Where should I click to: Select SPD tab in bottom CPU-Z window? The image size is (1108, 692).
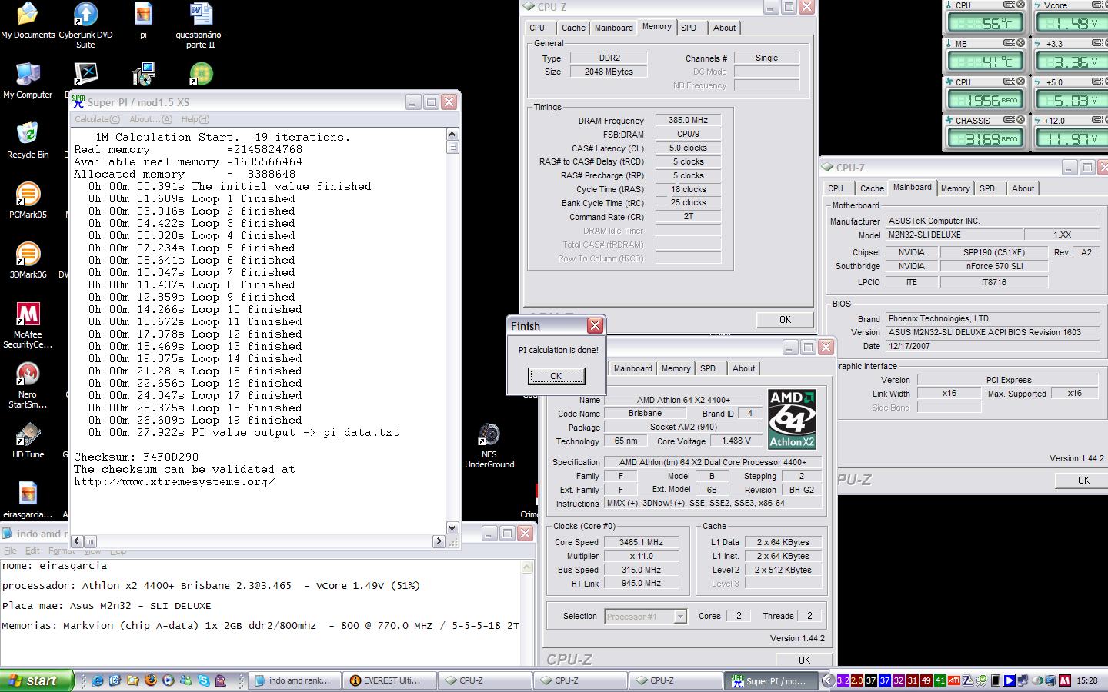click(x=708, y=368)
